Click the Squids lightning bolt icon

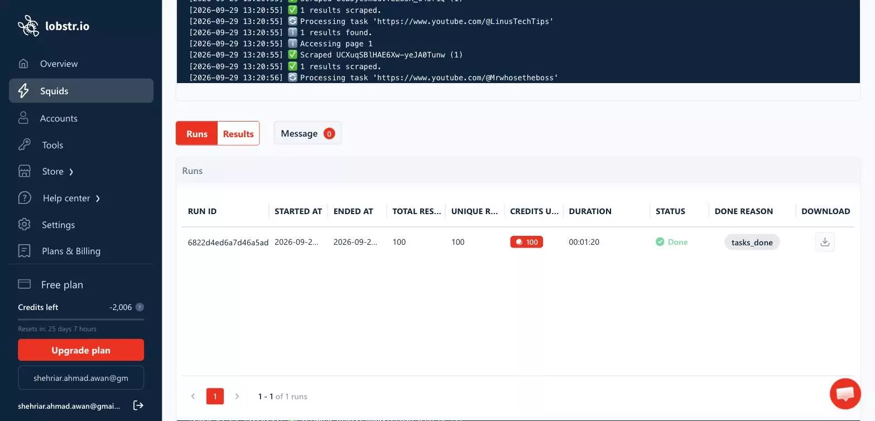(x=23, y=91)
